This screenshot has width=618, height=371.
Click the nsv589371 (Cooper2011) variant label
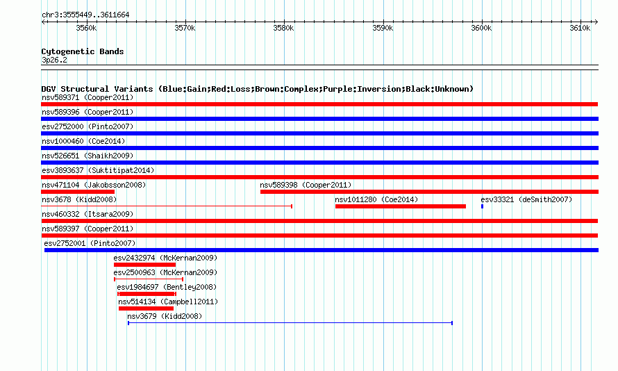87,97
